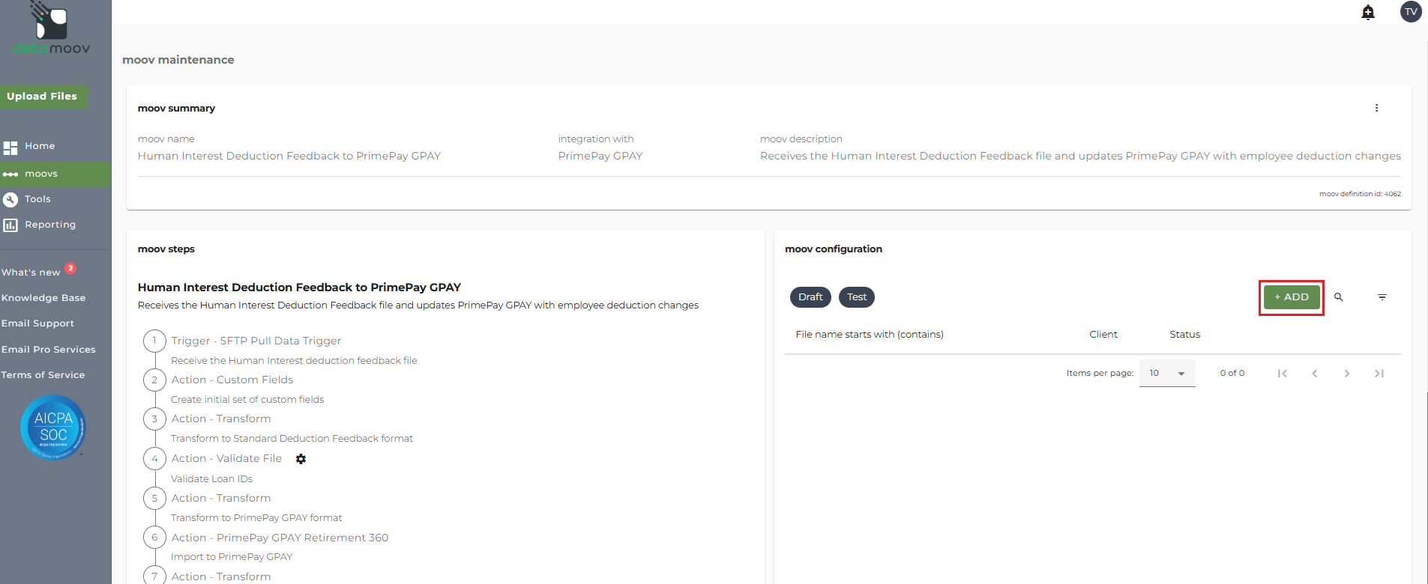Search moov configurations with magnifier icon
Viewport: 1428px width, 584px height.
click(1339, 297)
